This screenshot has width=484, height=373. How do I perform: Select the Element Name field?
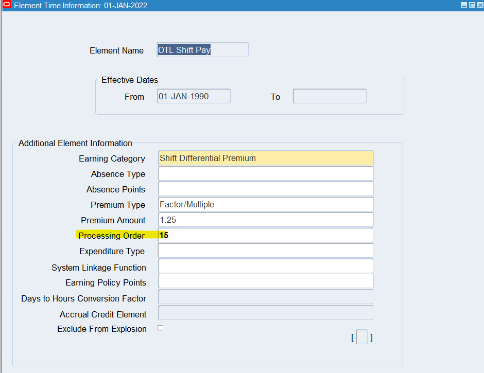click(202, 50)
